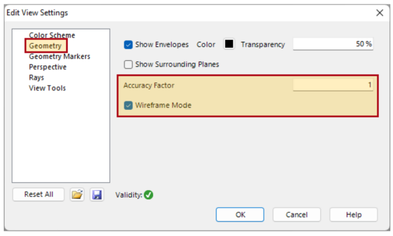This screenshot has width=393, height=236.
Task: Open settings file with folder icon
Action: (77, 195)
